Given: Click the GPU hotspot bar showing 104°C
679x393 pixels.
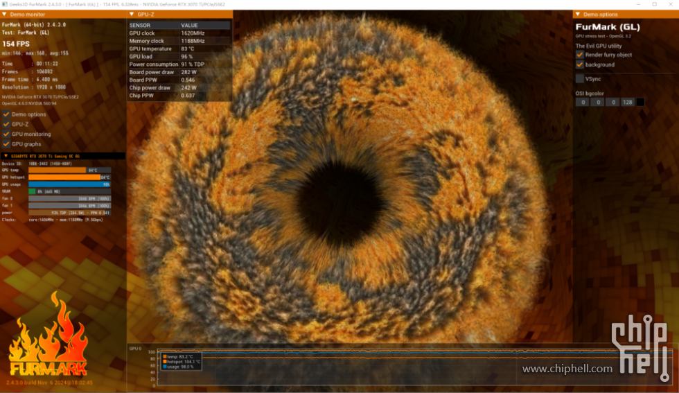Looking at the screenshot, I should click(x=70, y=177).
